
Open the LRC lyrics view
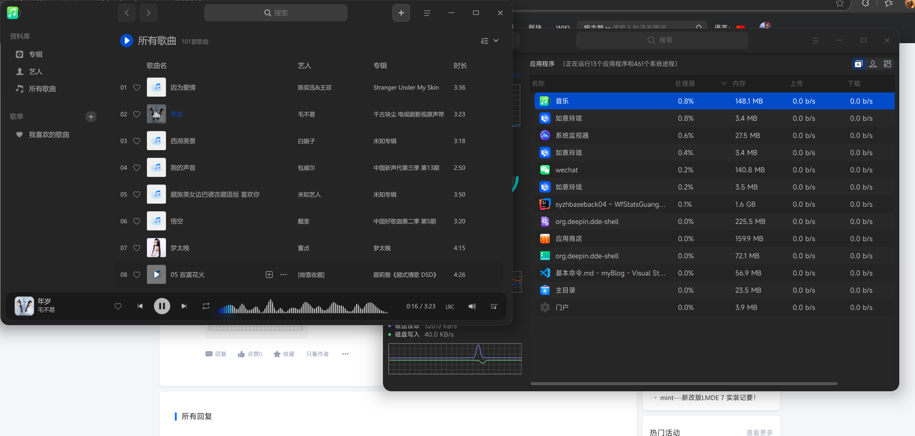pyautogui.click(x=450, y=306)
